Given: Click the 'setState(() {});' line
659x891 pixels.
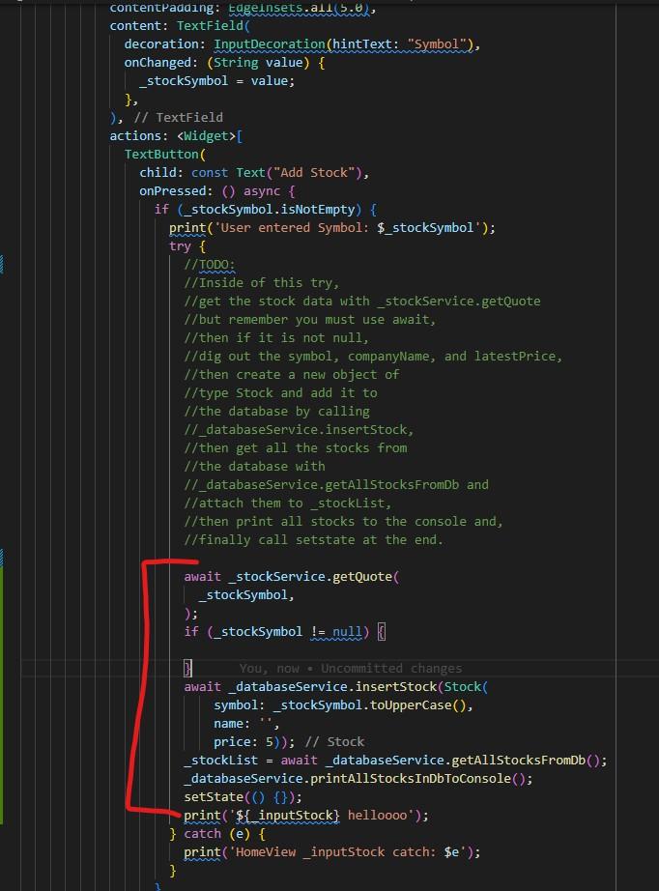Looking at the screenshot, I should pos(244,797).
